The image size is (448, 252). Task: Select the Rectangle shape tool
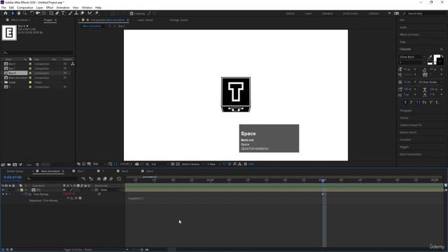pos(51,13)
